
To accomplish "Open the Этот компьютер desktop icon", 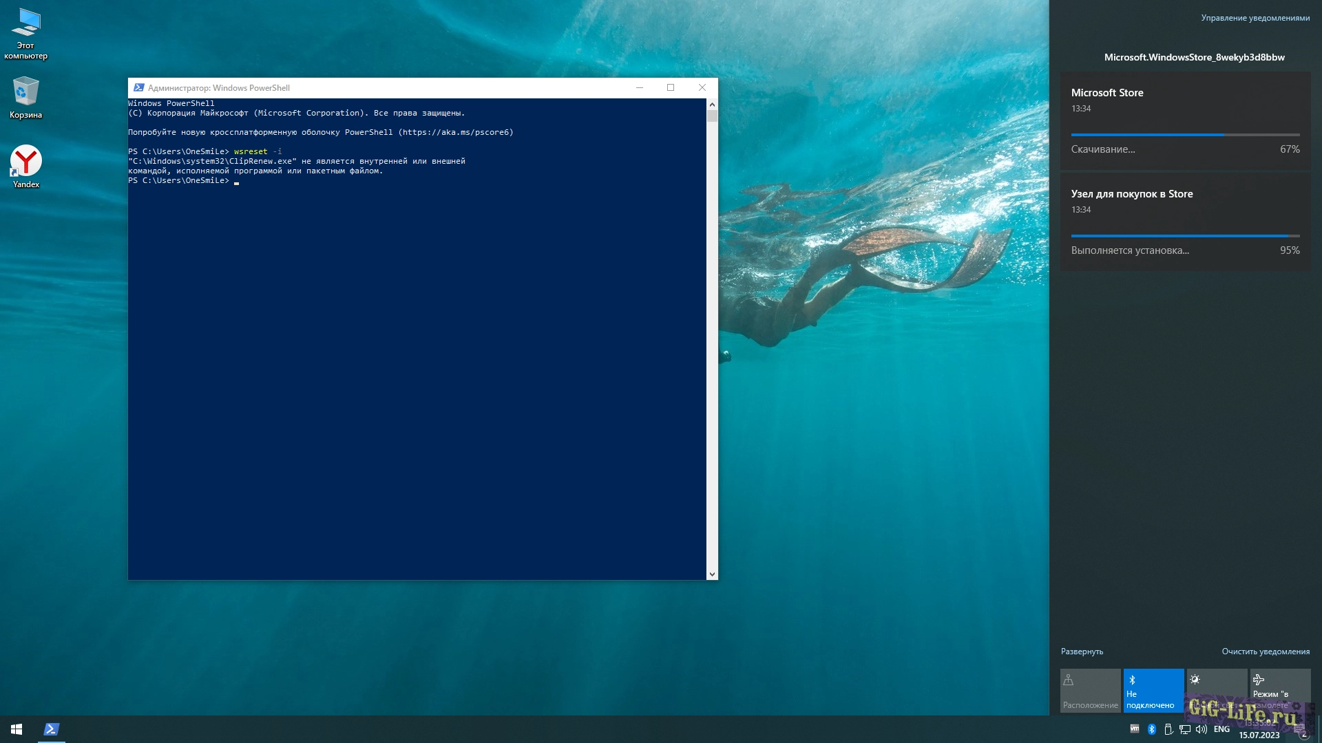I will pos(25,31).
